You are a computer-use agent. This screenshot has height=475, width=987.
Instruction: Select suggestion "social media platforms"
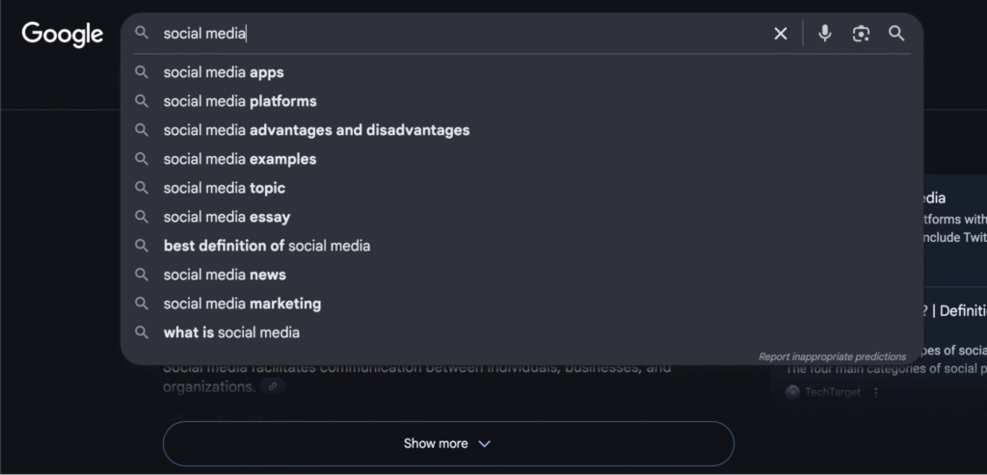[x=240, y=101]
